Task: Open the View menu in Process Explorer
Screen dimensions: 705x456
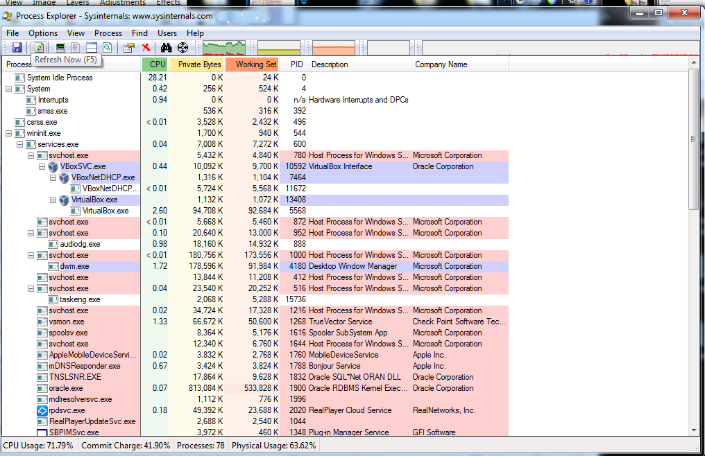Action: (76, 33)
